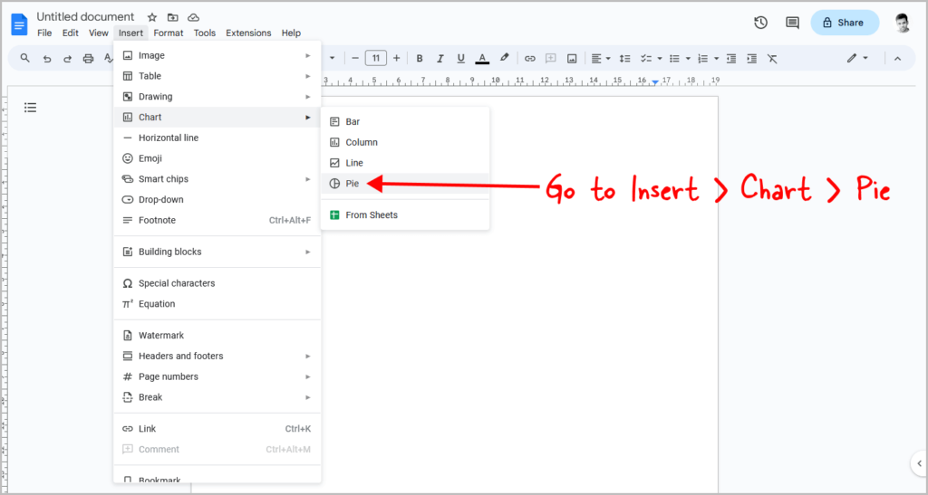Open the highlight color pen
928x495 pixels.
(x=504, y=58)
